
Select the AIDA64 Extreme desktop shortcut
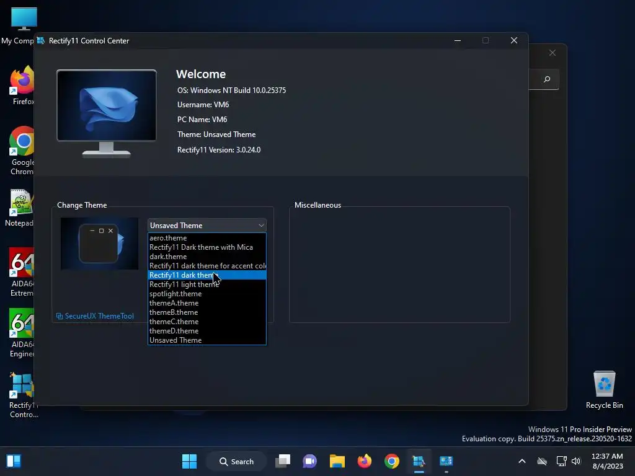pos(21,273)
